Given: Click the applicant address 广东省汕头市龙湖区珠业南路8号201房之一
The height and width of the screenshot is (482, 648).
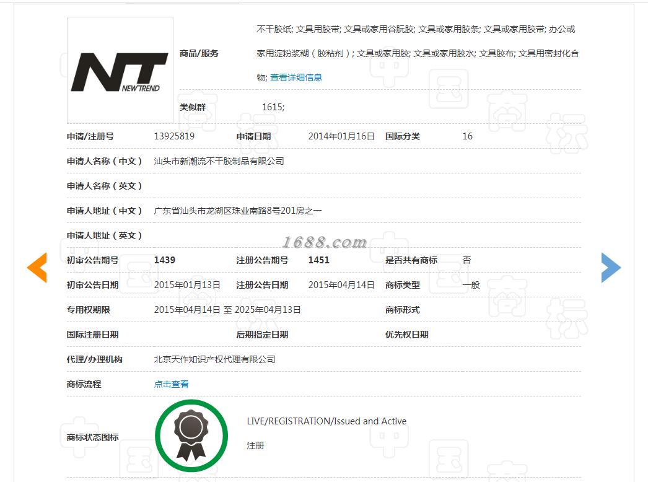Looking at the screenshot, I should tap(238, 211).
